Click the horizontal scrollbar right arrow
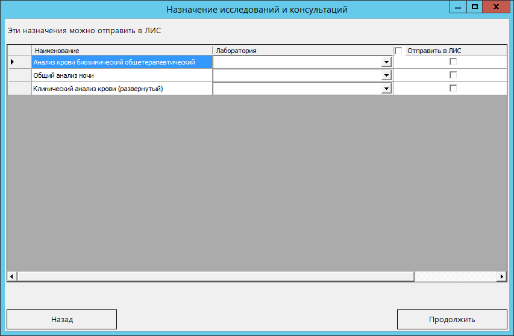Viewport: 514px width, 336px height. click(x=501, y=276)
